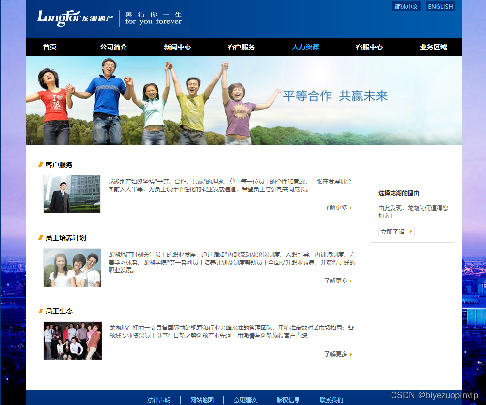Viewport: 486px width, 405px height.
Task: Go to 新闻中心 in navigation bar
Action: [177, 47]
